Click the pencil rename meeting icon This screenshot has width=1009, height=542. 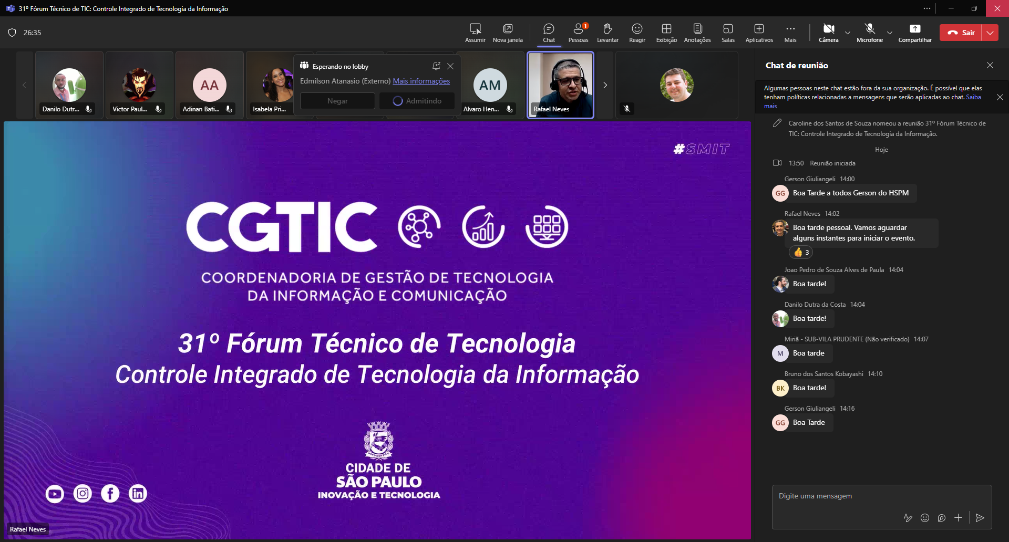click(777, 123)
